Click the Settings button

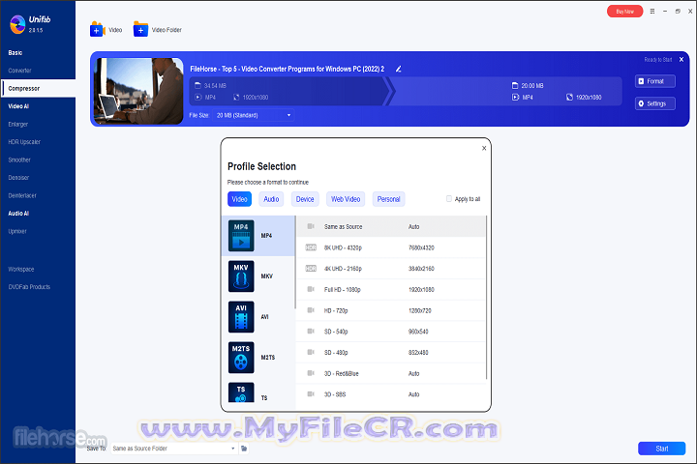[655, 103]
